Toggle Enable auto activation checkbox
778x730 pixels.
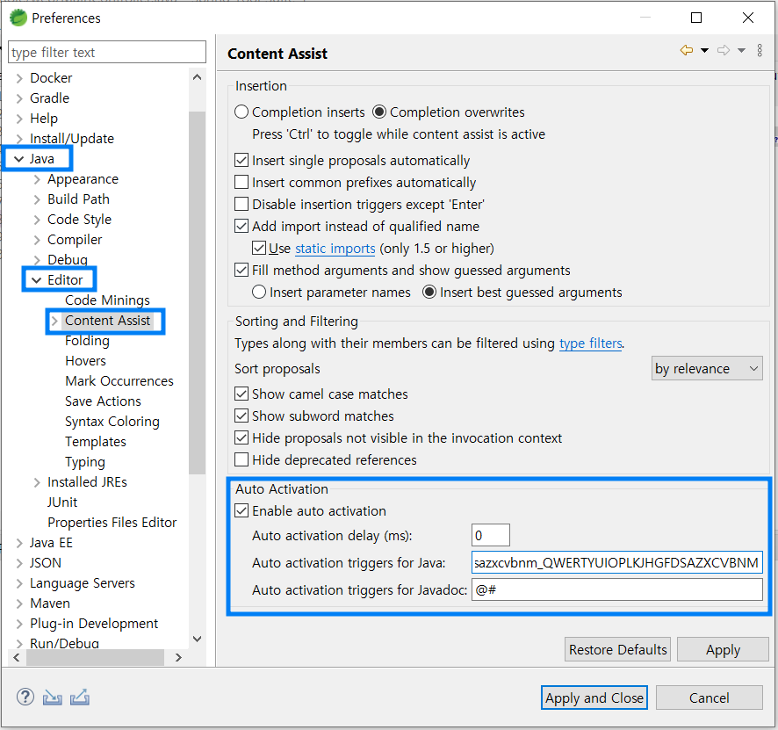click(x=241, y=510)
